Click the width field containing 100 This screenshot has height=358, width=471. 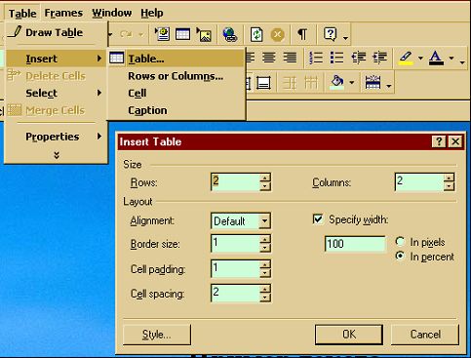(355, 244)
